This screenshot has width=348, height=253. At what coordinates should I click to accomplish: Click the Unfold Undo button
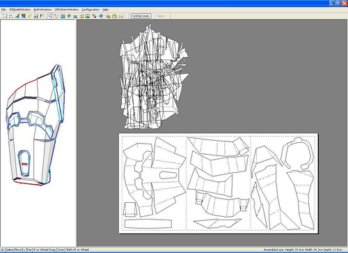[x=141, y=16]
